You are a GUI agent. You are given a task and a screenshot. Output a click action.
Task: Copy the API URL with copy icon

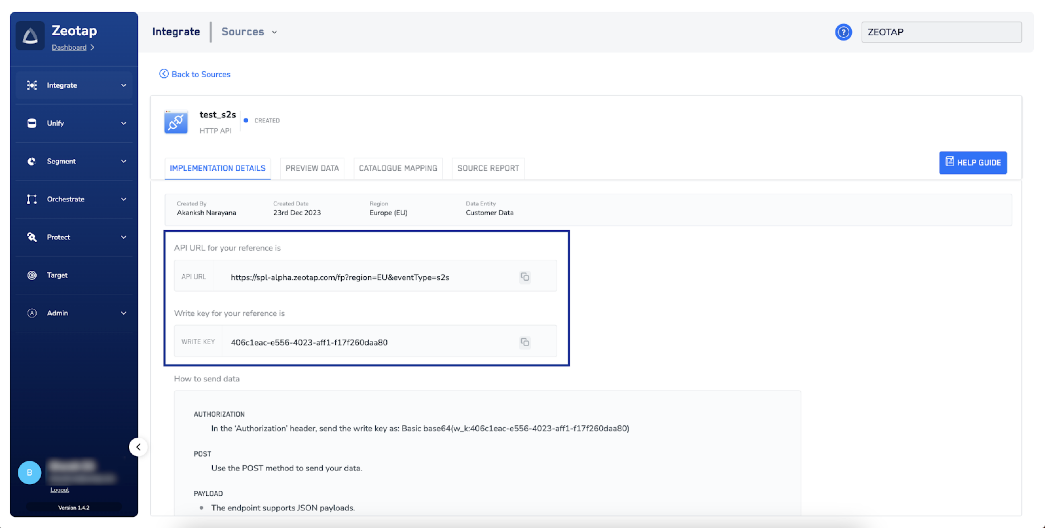pos(525,277)
